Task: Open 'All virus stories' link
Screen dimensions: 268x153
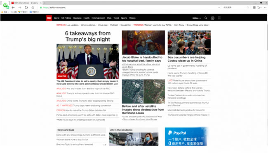Action: click(88, 25)
